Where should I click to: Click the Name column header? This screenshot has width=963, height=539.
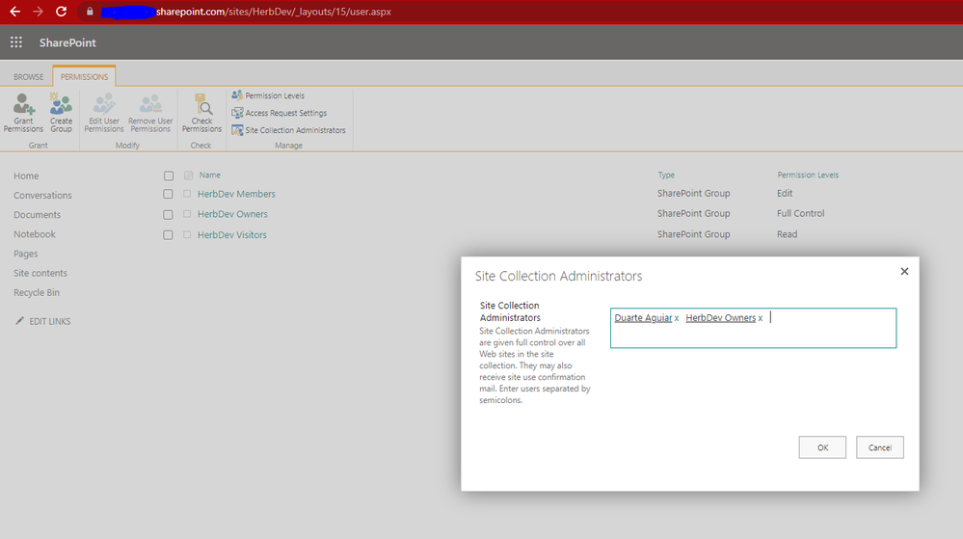[209, 175]
